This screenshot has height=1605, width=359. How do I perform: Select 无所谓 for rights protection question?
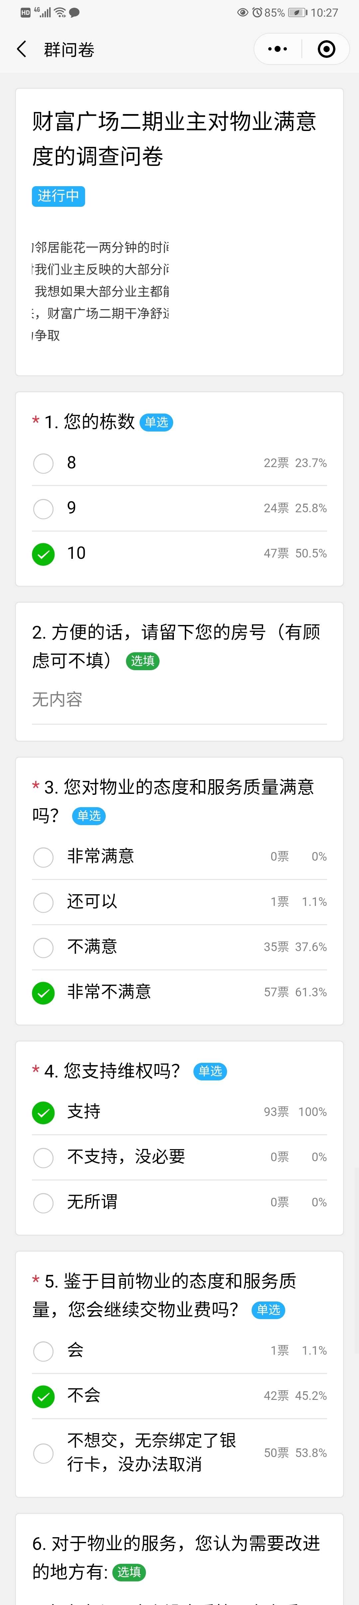(x=179, y=1202)
